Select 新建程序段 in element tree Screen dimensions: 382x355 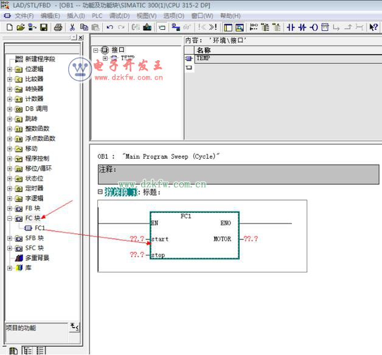[40, 59]
